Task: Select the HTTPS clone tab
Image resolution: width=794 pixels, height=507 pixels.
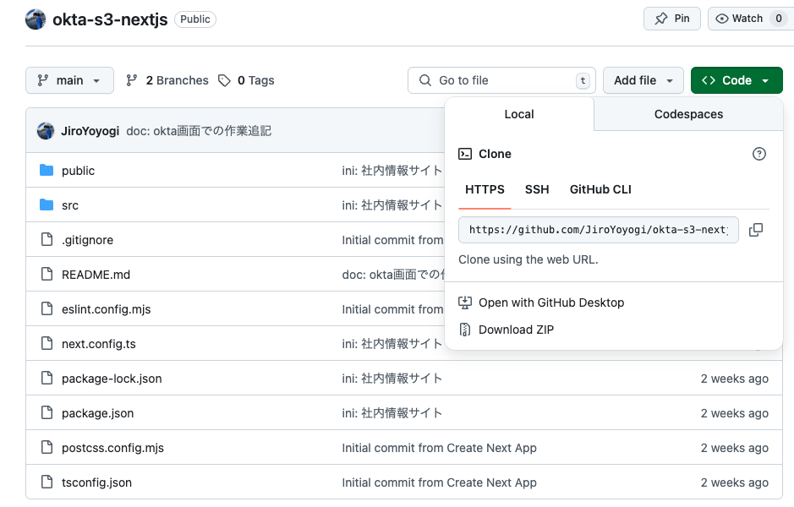Action: pos(485,190)
